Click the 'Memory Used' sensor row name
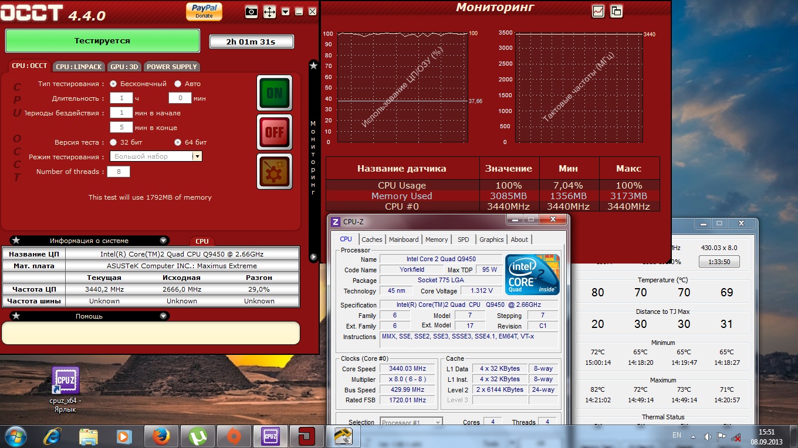Viewport: 798px width, 448px height. coord(402,196)
